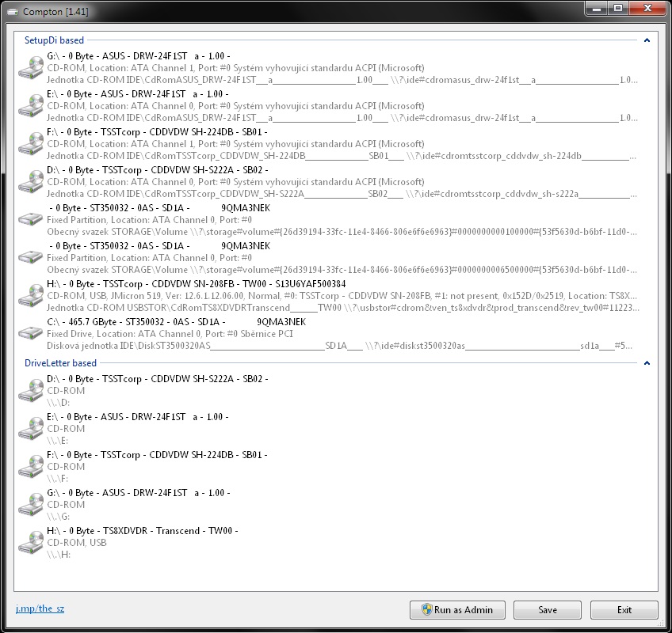Image resolution: width=672 pixels, height=633 pixels.
Task: Open the j.mp/the_sz link
Action: point(40,608)
